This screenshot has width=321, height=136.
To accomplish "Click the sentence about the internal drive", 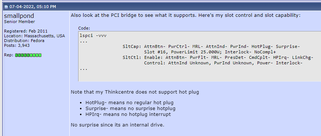I will click(x=117, y=125).
